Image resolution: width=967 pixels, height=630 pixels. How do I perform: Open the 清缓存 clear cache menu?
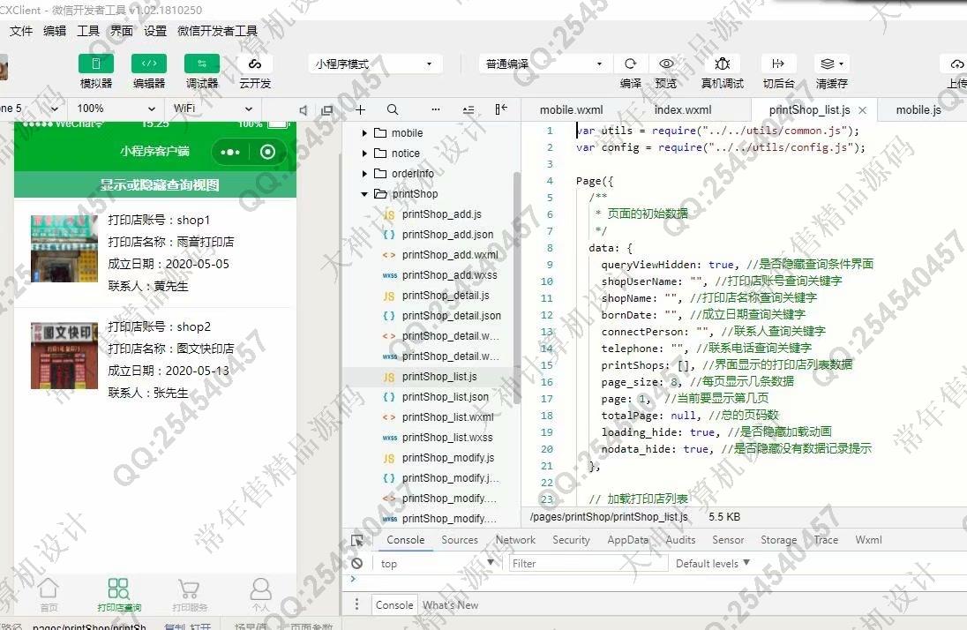coord(832,64)
